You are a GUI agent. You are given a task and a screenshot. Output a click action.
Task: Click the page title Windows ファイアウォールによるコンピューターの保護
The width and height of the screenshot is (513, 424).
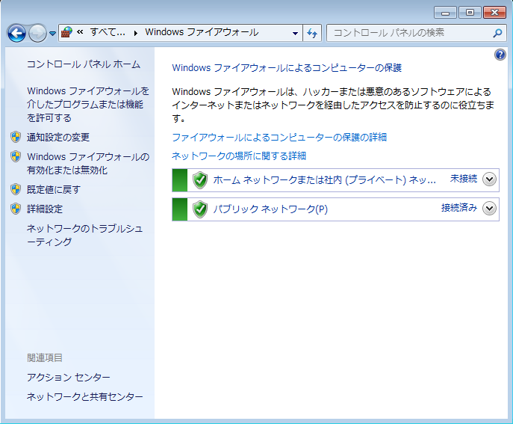coord(287,68)
